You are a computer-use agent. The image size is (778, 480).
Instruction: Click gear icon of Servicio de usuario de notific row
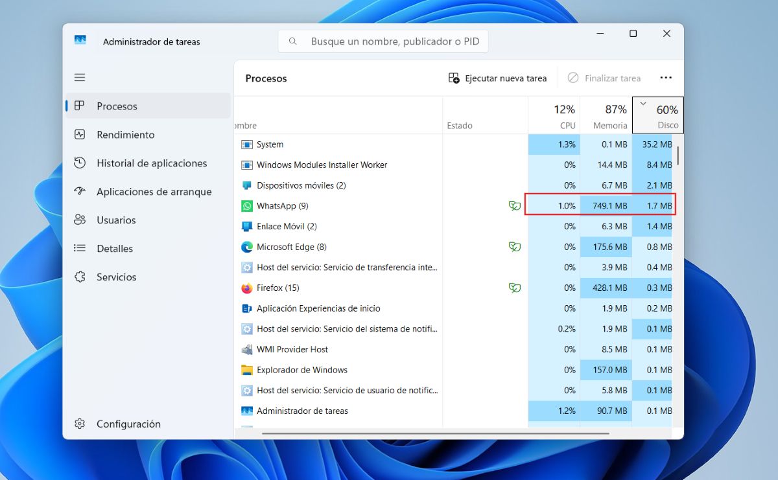[x=247, y=390]
